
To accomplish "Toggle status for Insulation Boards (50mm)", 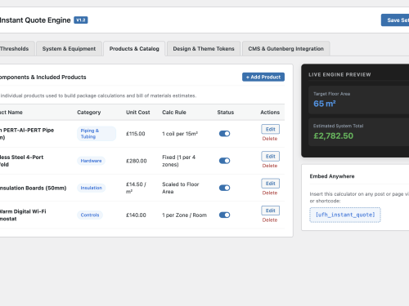I will point(224,188).
